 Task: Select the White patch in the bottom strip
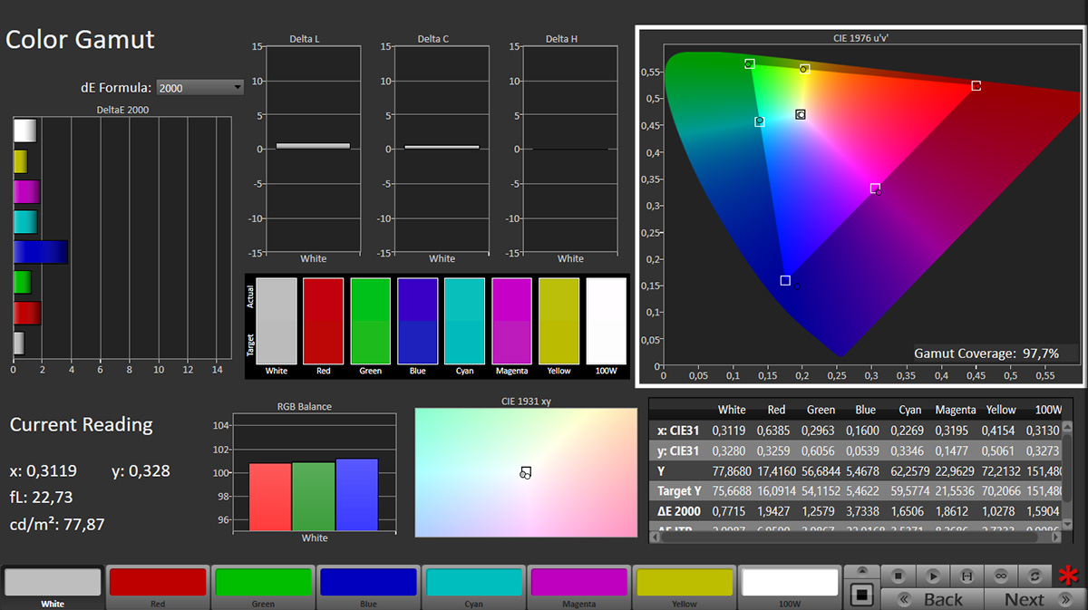53,583
